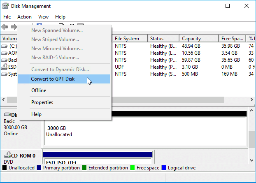Open the File menu
The image size is (256, 183).
7,17
